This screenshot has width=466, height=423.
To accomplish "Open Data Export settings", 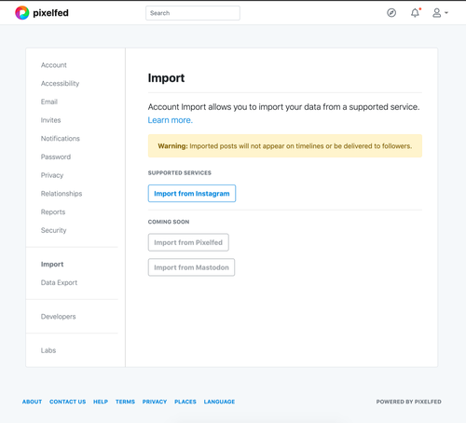I will point(59,282).
